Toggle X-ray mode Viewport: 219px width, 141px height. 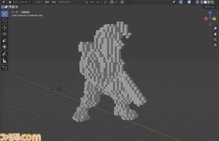click(197, 2)
